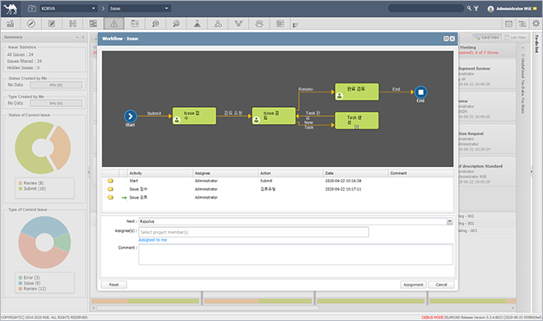Click the Reset button
The width and height of the screenshot is (543, 321).
pyautogui.click(x=114, y=285)
